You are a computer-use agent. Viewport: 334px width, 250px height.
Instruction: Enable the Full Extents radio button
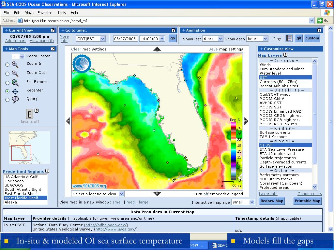pos(7,83)
